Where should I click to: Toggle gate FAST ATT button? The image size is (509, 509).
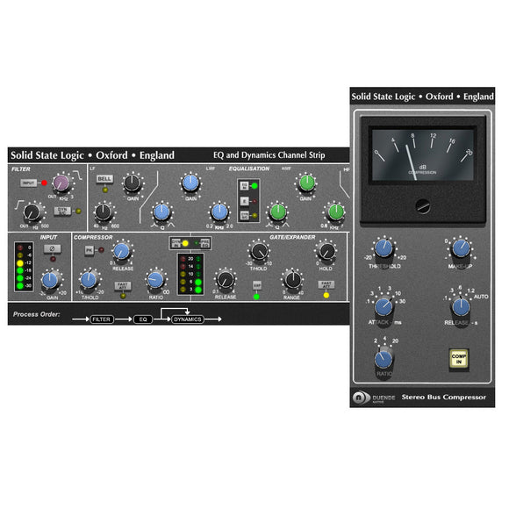(x=326, y=284)
